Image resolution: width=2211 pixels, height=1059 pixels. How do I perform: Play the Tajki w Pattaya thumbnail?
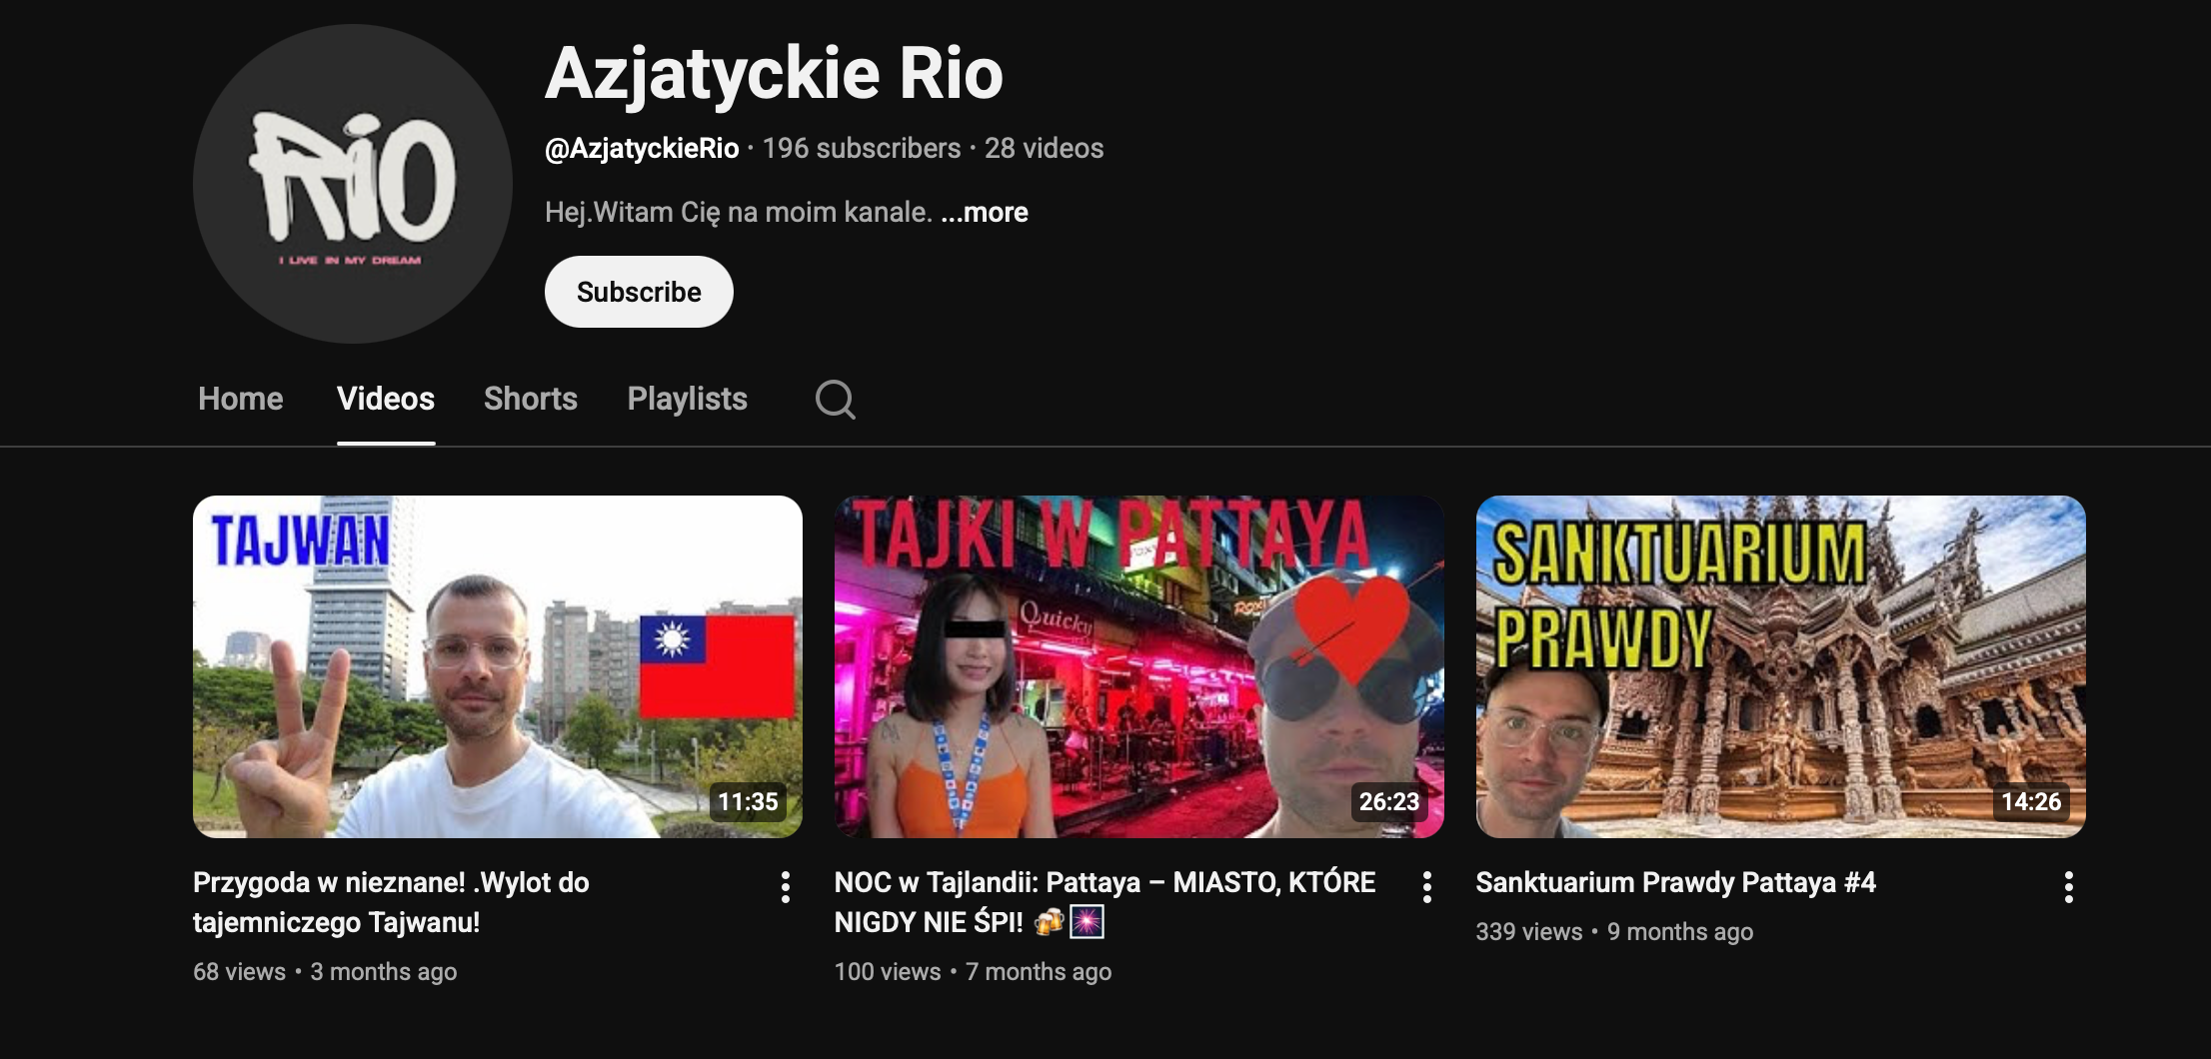click(x=1138, y=666)
